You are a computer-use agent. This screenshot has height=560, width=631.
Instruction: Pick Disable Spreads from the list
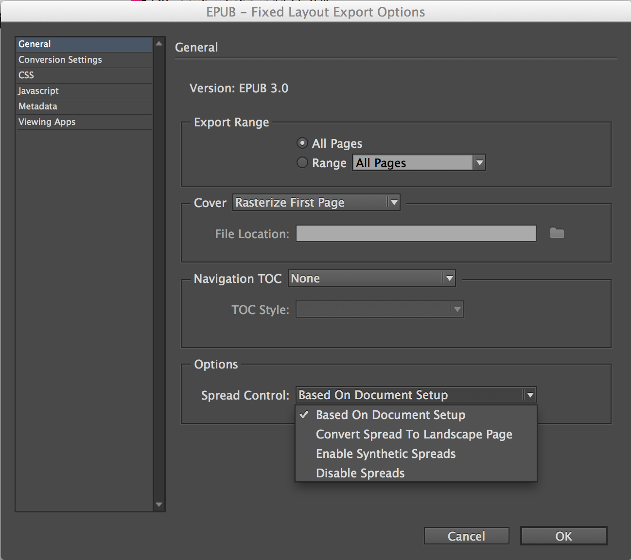pos(360,473)
